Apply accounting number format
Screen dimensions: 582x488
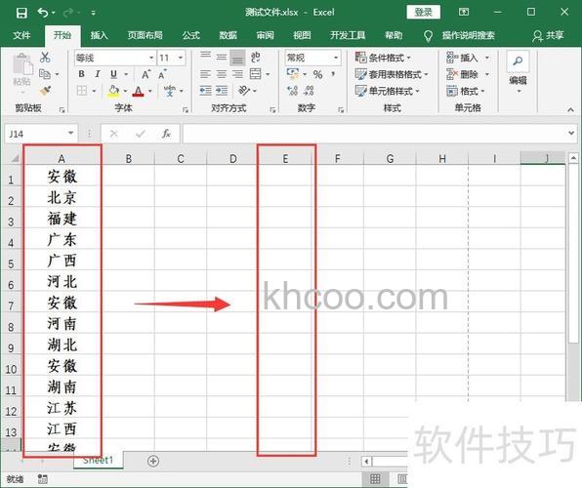(293, 74)
